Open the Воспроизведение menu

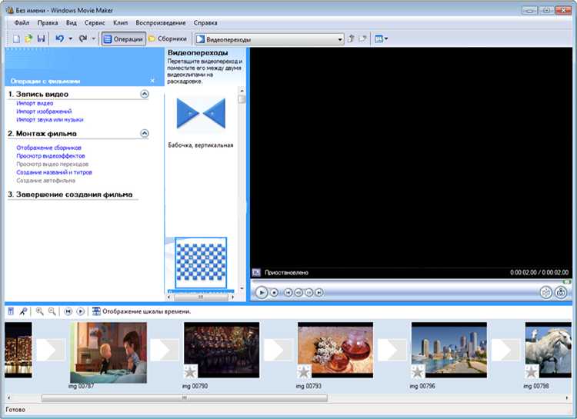point(161,23)
